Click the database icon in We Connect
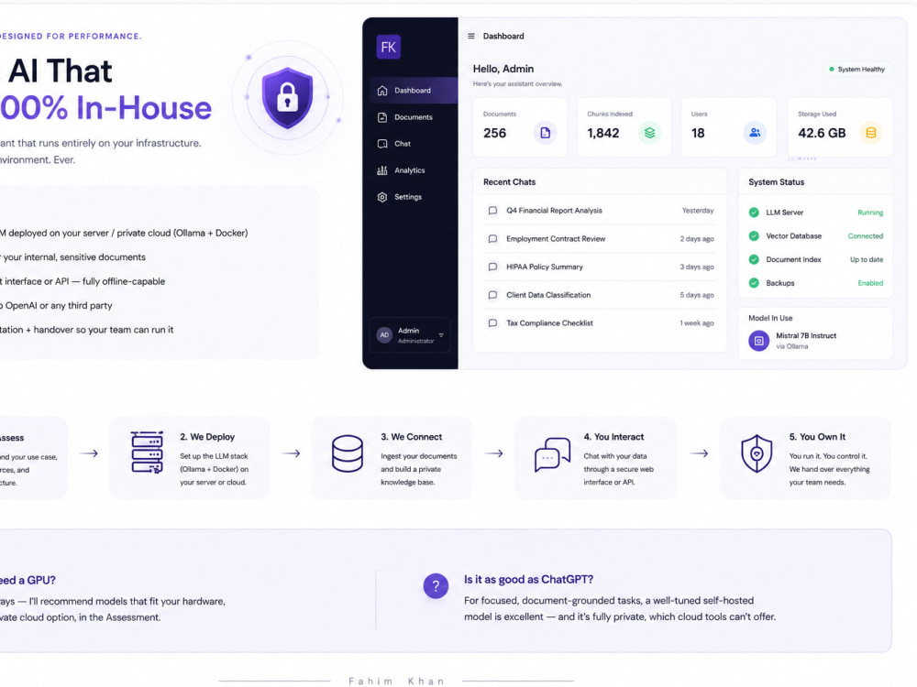Viewport: 917px width, 687px height. click(x=348, y=453)
